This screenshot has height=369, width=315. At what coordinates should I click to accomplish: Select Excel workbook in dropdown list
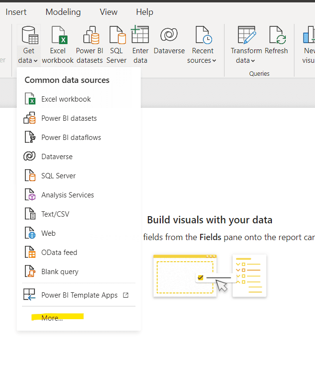coord(79,99)
